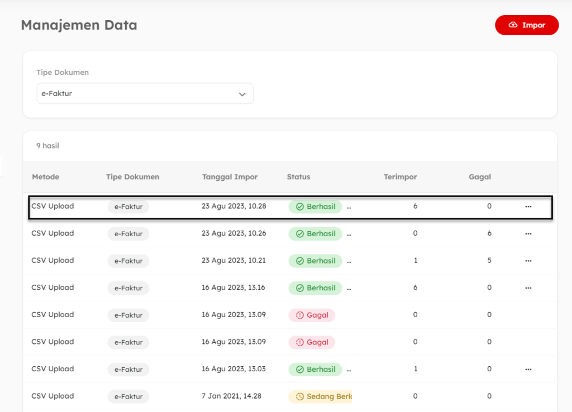Click CSV Upload in the 23 Agu 10.26 row

pyautogui.click(x=53, y=233)
